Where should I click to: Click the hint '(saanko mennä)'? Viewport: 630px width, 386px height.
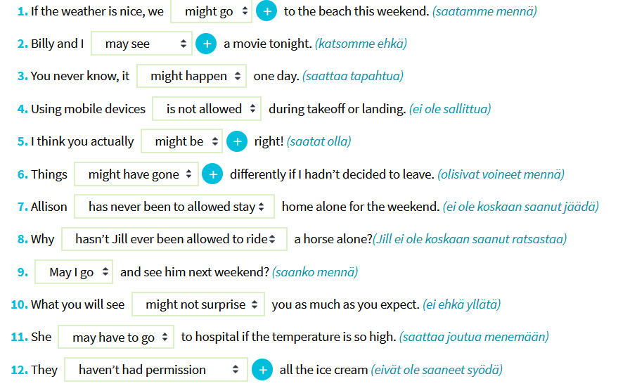pos(315,272)
